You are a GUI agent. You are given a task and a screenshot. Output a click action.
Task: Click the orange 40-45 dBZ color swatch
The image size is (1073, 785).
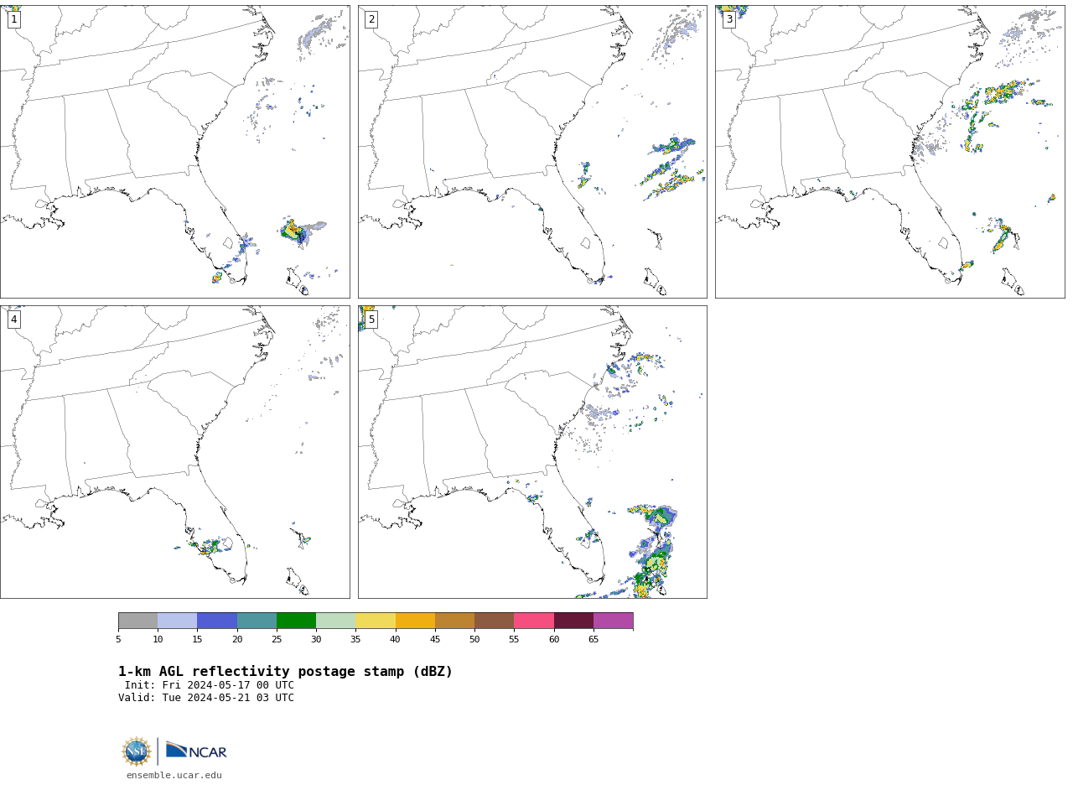pyautogui.click(x=415, y=621)
